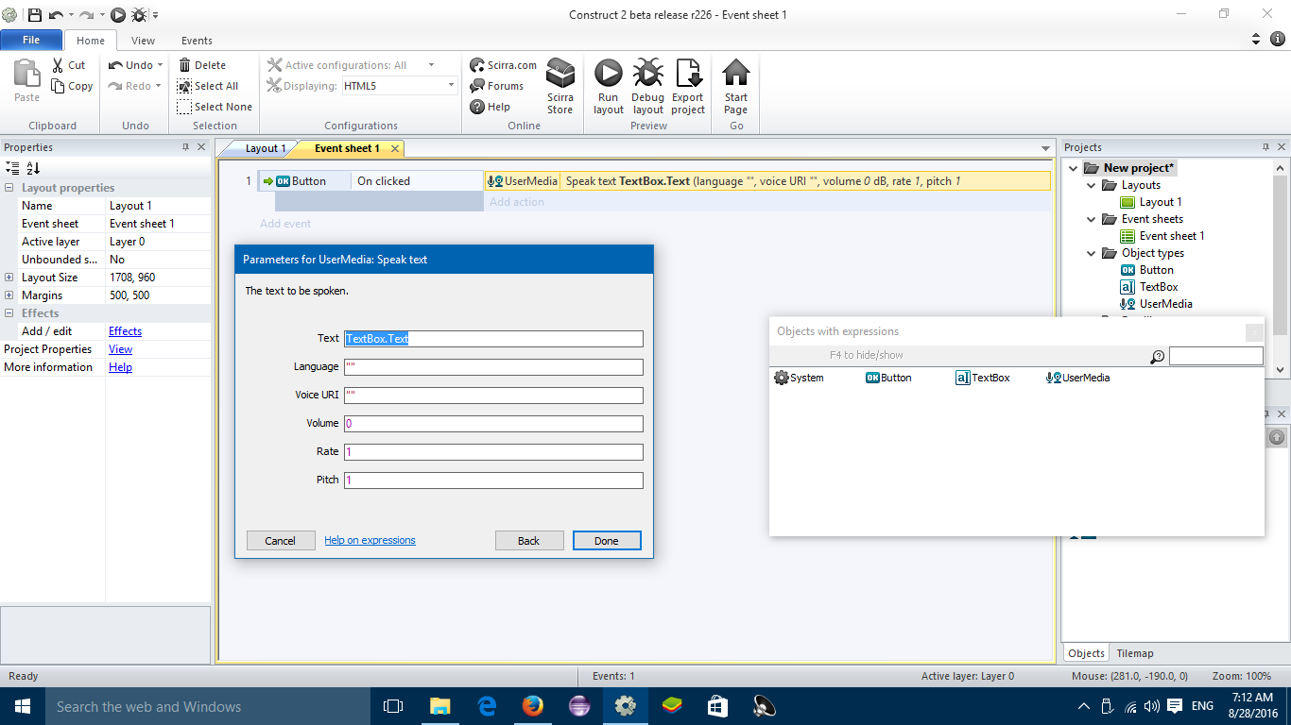1291x725 pixels.
Task: Open Scirra.com online link
Action: point(503,65)
